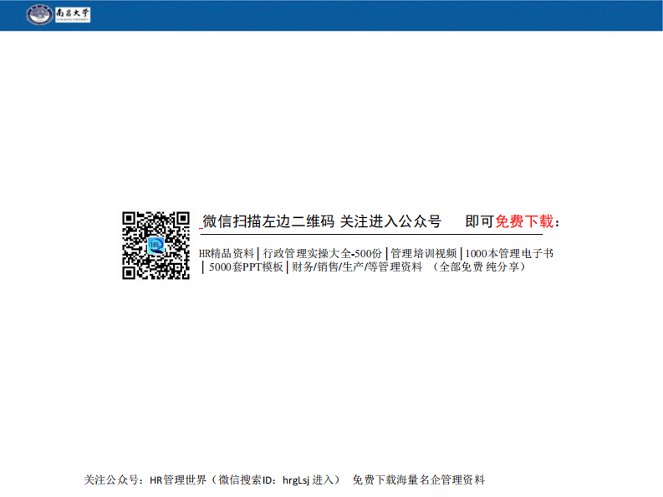Click the WeChat QR code image

pyautogui.click(x=156, y=246)
